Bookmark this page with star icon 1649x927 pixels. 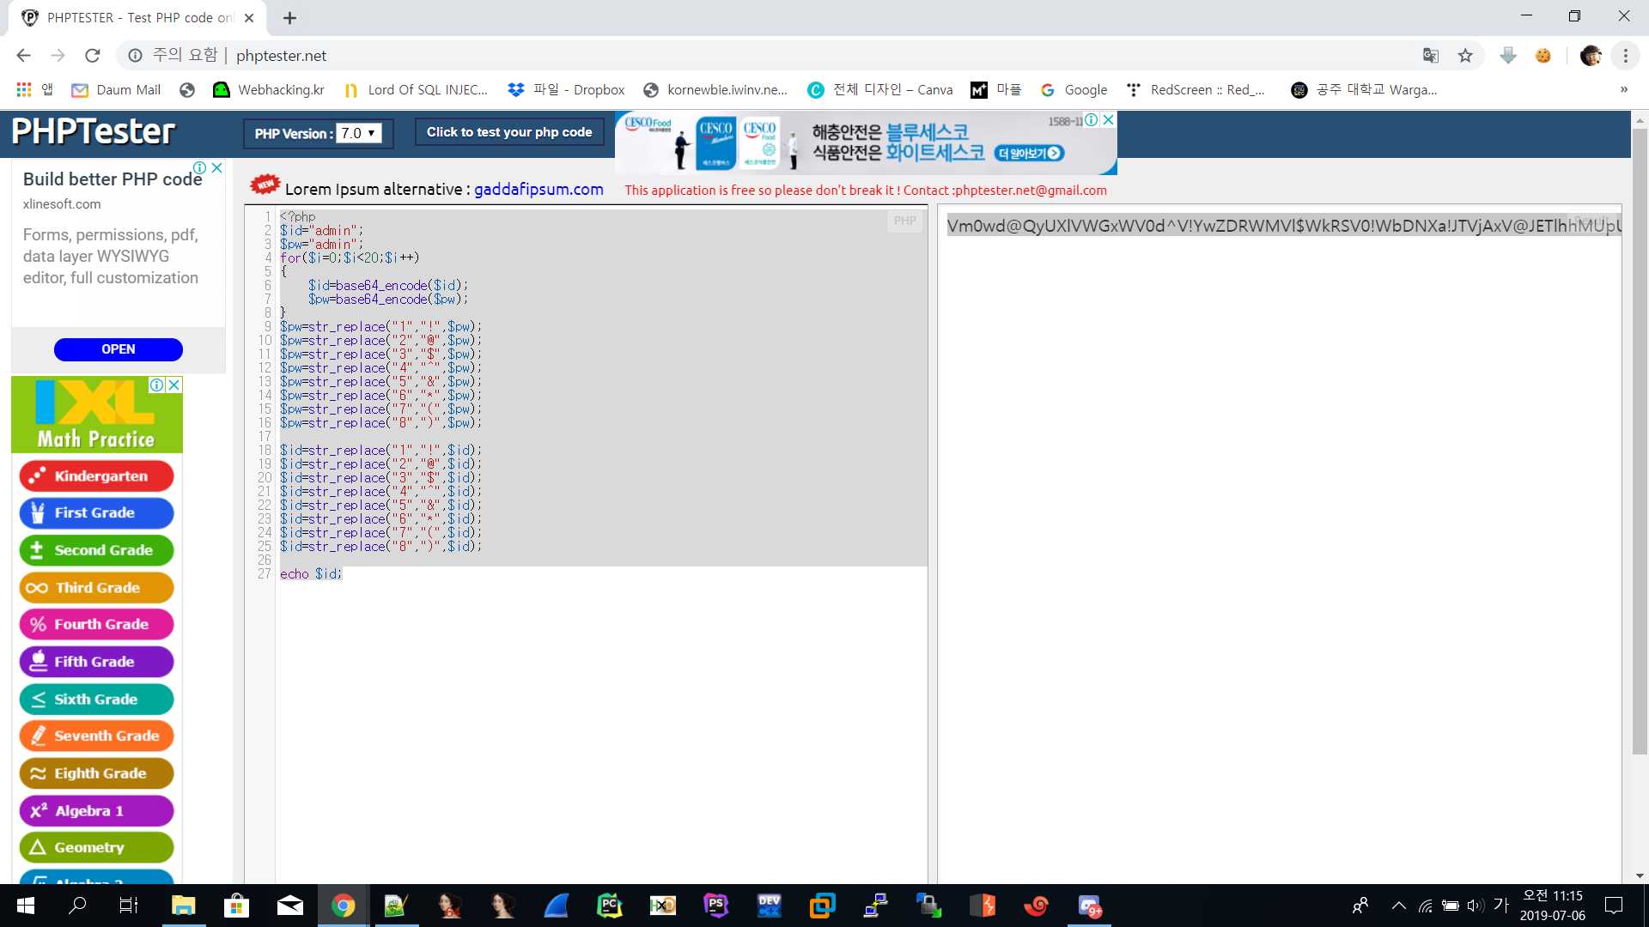tap(1465, 56)
